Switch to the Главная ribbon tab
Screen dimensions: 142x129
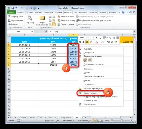tap(21, 12)
